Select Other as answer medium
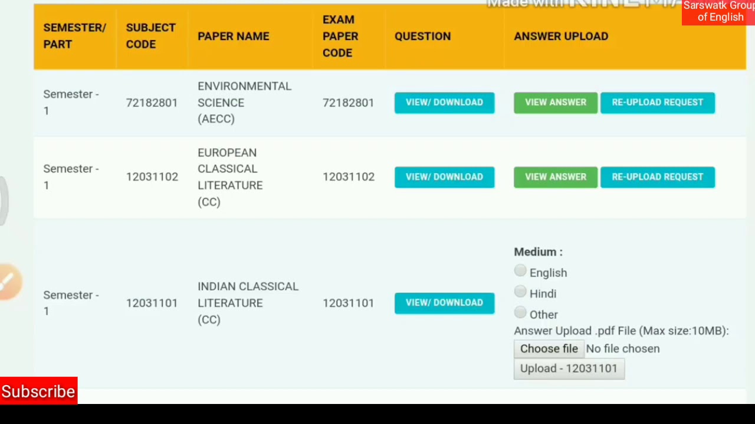 [x=520, y=313]
